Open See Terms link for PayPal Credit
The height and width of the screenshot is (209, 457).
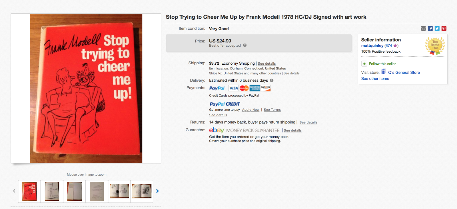coord(272,110)
